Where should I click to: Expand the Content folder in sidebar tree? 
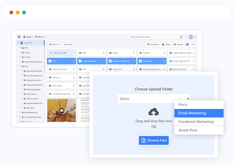click(20, 57)
